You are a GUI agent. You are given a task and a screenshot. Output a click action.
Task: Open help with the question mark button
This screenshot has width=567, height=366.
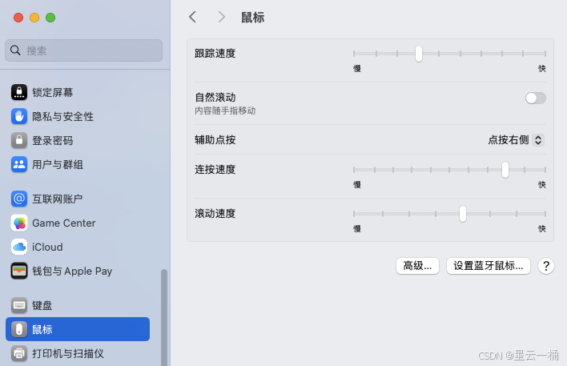pyautogui.click(x=546, y=266)
